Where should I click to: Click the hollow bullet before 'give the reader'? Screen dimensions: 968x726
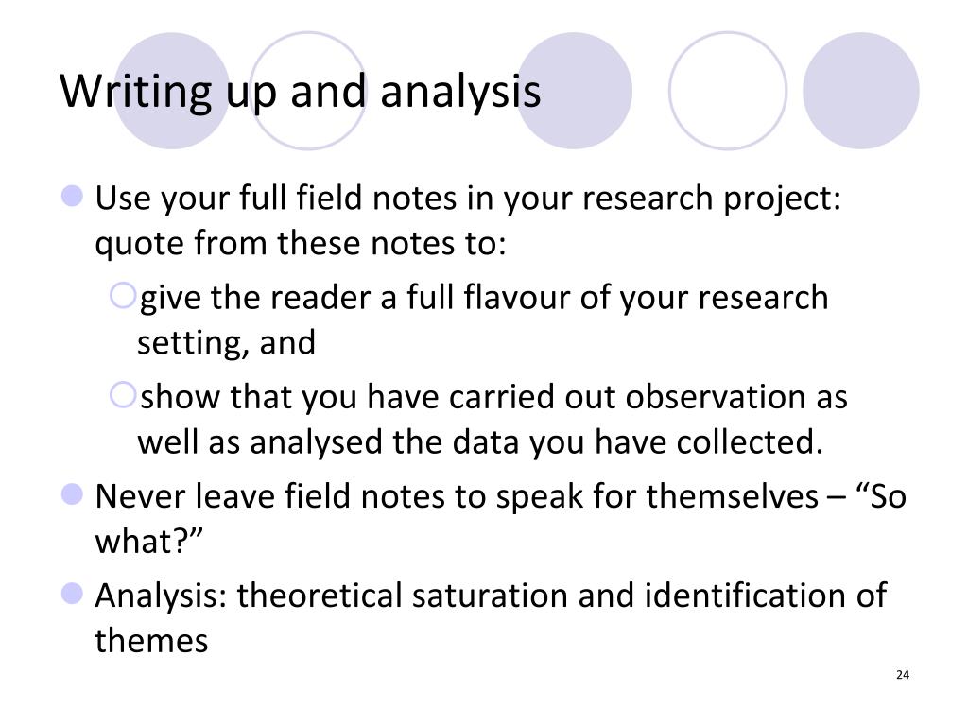tap(122, 295)
